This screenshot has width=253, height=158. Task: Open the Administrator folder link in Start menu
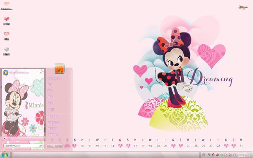54,78
